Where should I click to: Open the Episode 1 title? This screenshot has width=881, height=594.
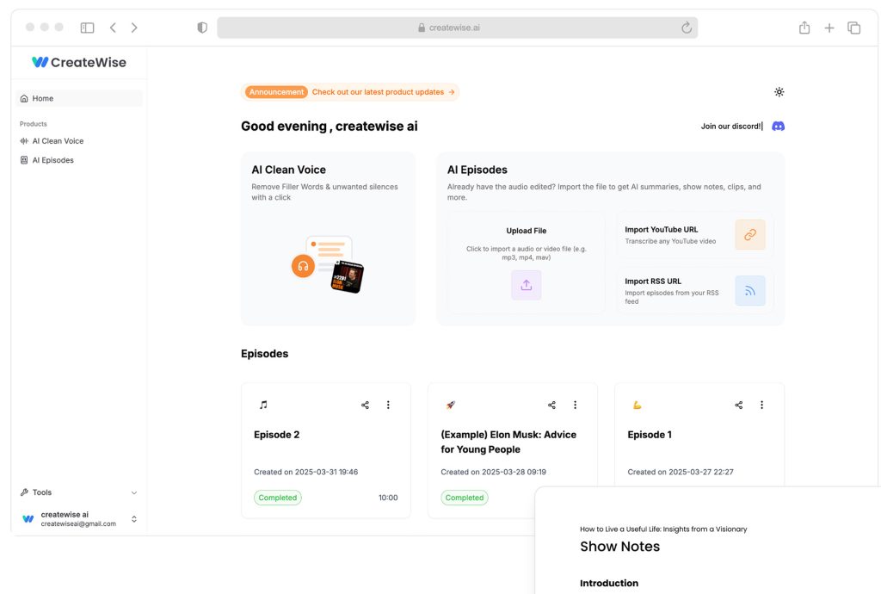(650, 435)
